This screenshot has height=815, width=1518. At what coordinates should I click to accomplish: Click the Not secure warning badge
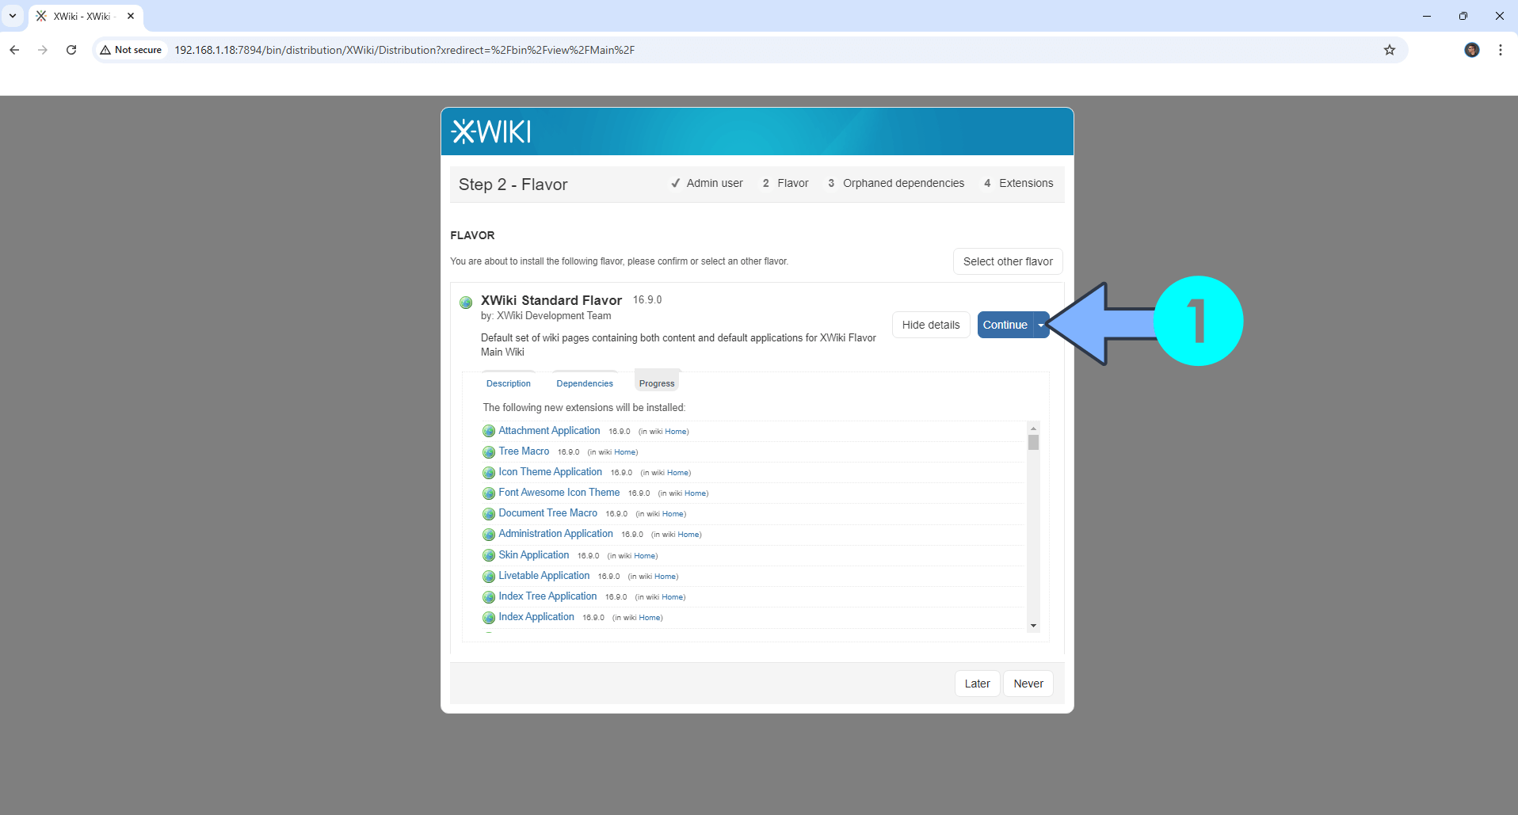pyautogui.click(x=132, y=50)
